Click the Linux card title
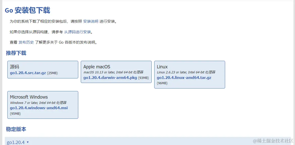This screenshot has width=295, height=145. pos(162,67)
